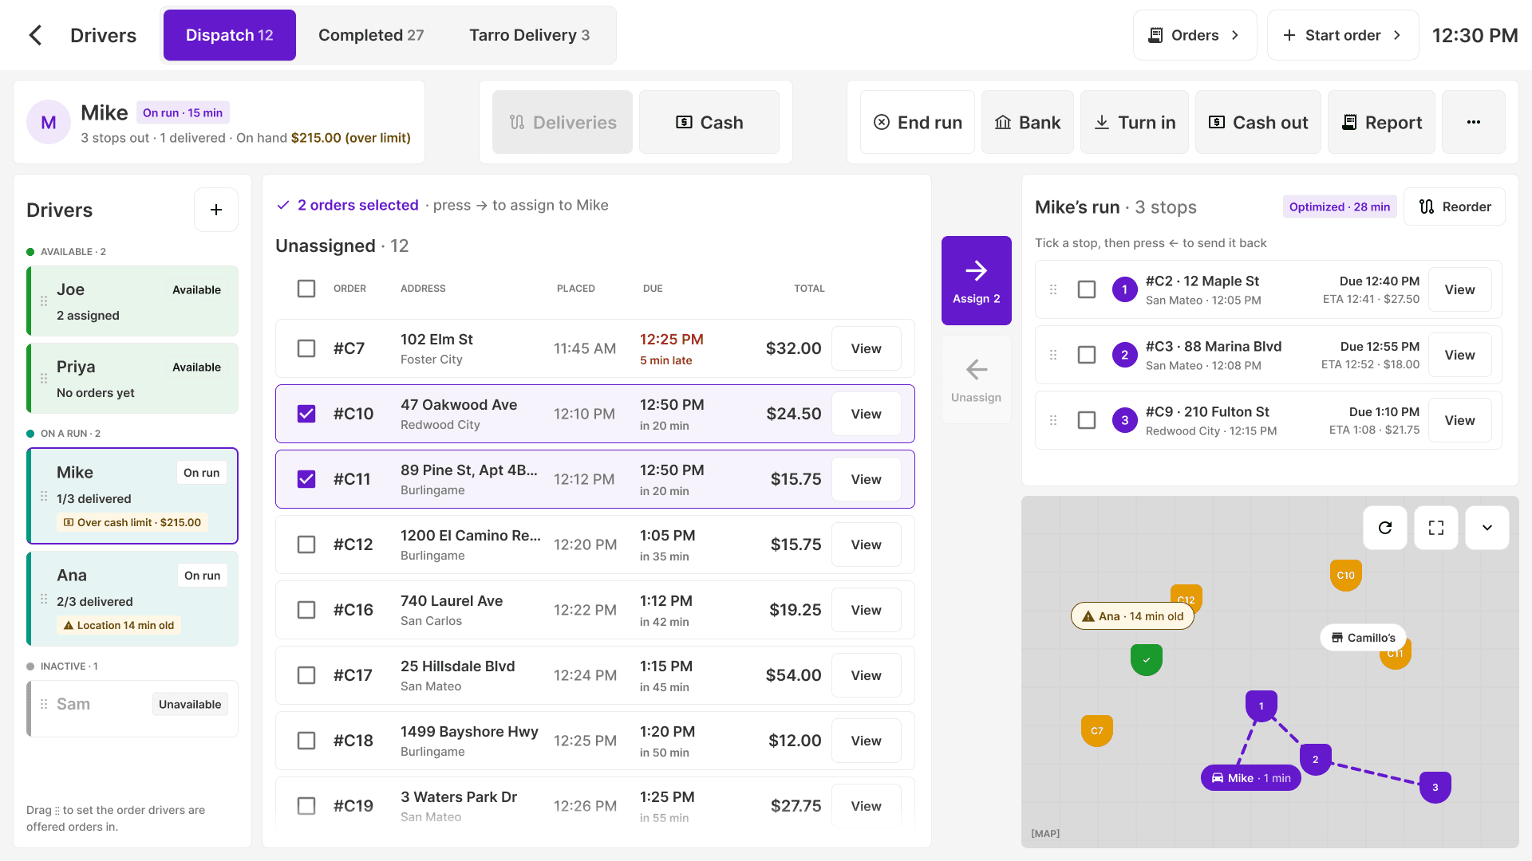1532x861 pixels.
Task: Expand the map to fullscreen
Action: (x=1436, y=528)
